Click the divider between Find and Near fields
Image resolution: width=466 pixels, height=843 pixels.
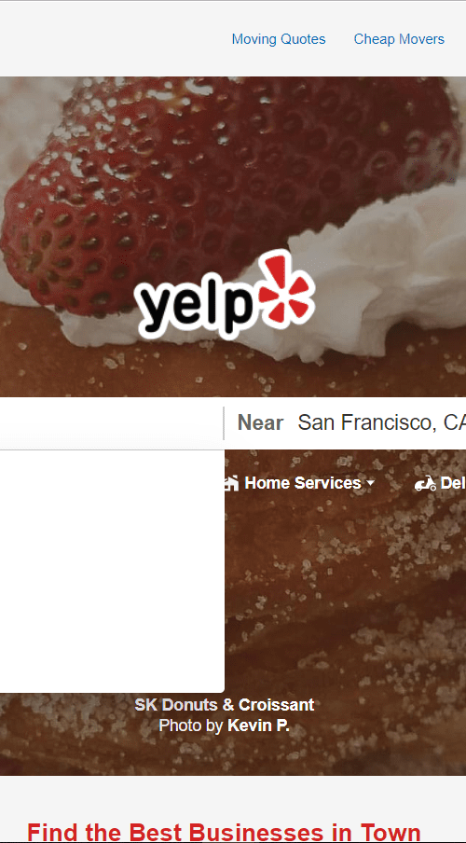(224, 423)
